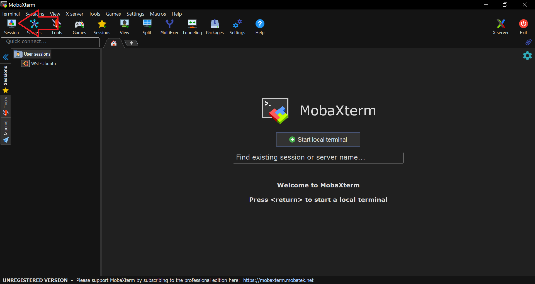Viewport: 535px width, 284px height.
Task: Open the View menu in menu bar
Action: (55, 14)
